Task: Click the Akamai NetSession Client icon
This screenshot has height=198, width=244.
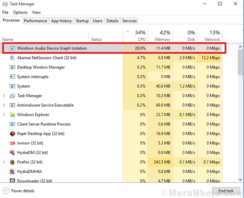Action: (12, 58)
